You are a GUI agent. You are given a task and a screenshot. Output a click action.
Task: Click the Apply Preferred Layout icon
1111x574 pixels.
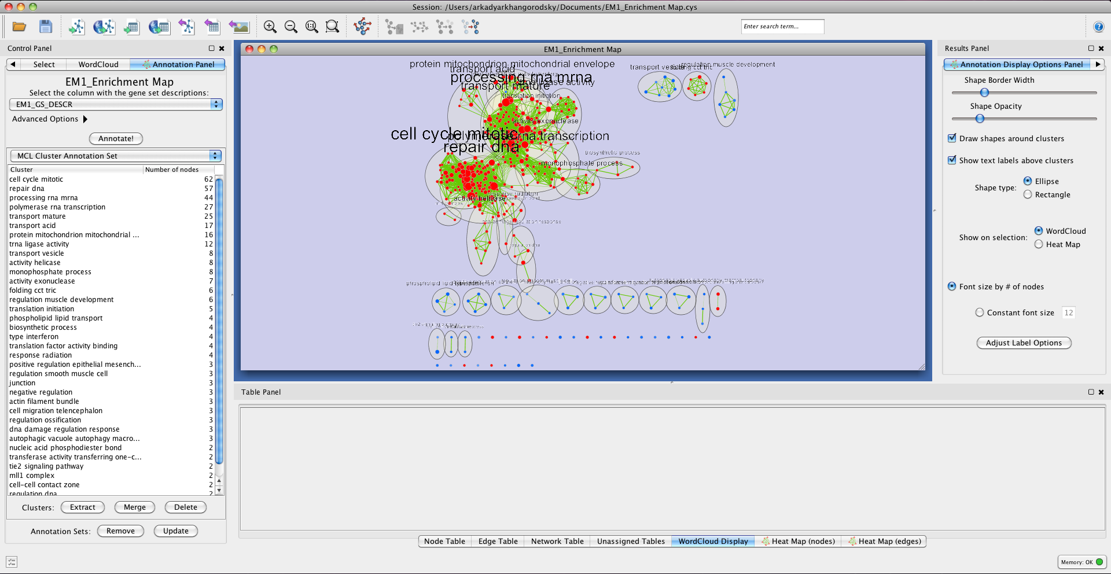tap(363, 27)
